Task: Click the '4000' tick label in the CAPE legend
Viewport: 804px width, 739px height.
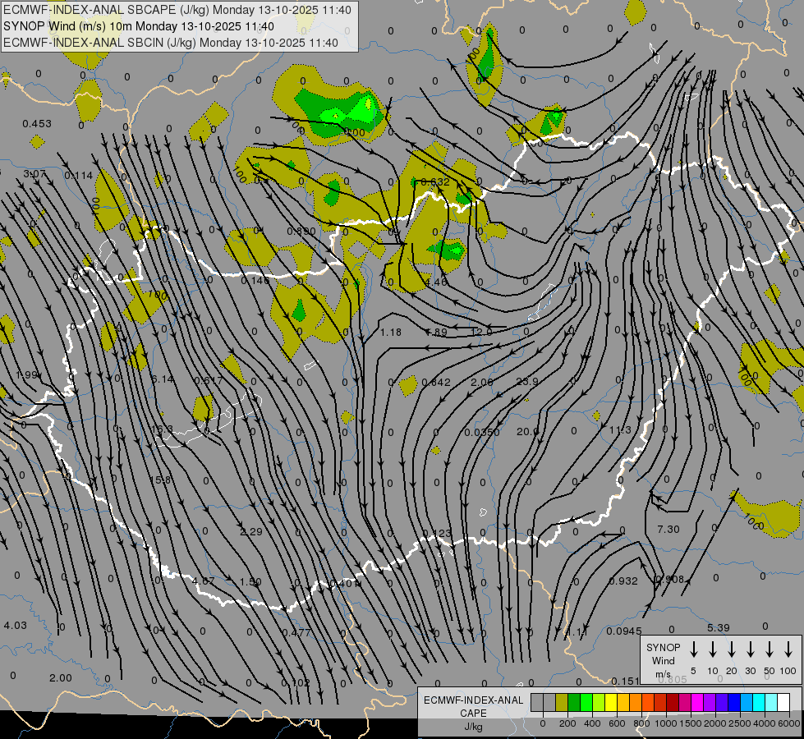Action: click(x=765, y=723)
